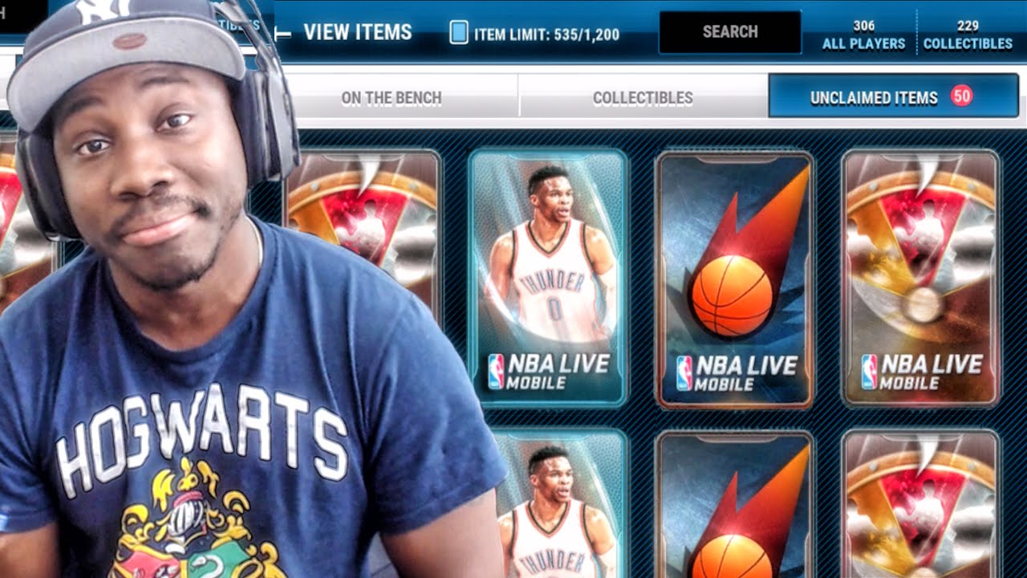Viewport: 1027px width, 578px height.
Task: Show the 306 All Players filter
Action: 863,35
